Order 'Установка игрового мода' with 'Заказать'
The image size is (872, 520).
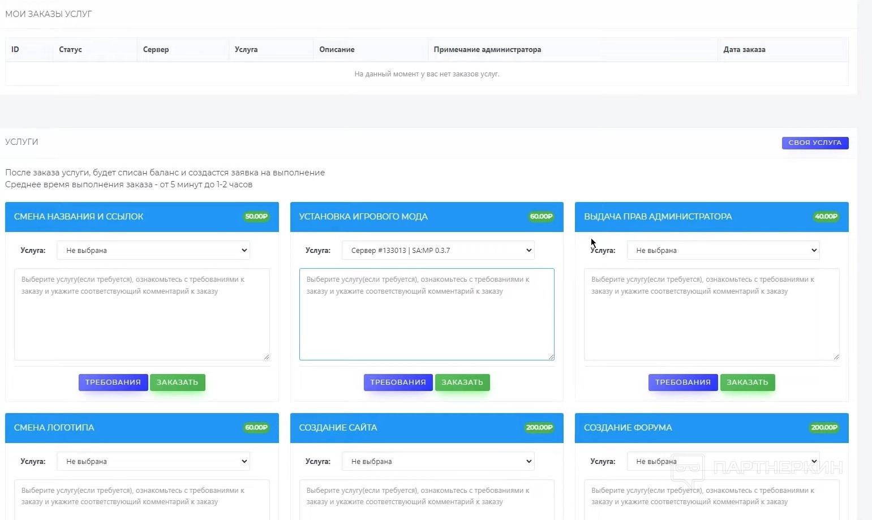click(462, 383)
